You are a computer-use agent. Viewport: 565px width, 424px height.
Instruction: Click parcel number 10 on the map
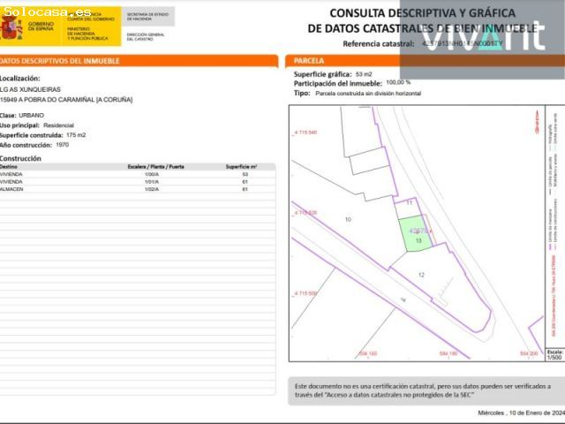(348, 219)
